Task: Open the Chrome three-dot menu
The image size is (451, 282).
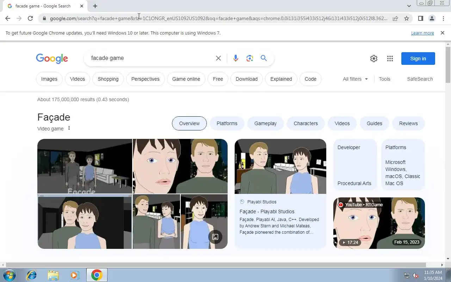Action: tap(443, 18)
